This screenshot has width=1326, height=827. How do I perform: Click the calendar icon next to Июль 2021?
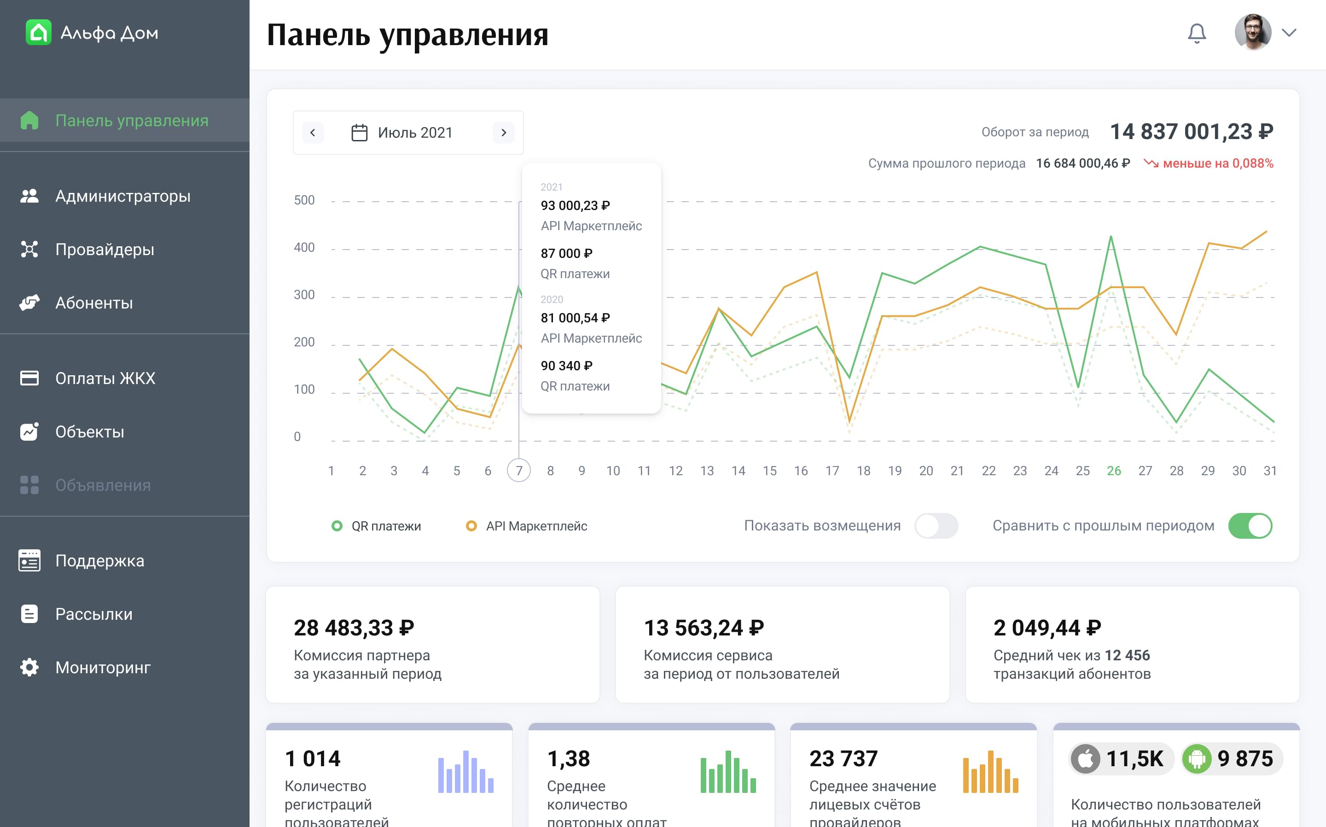[359, 133]
